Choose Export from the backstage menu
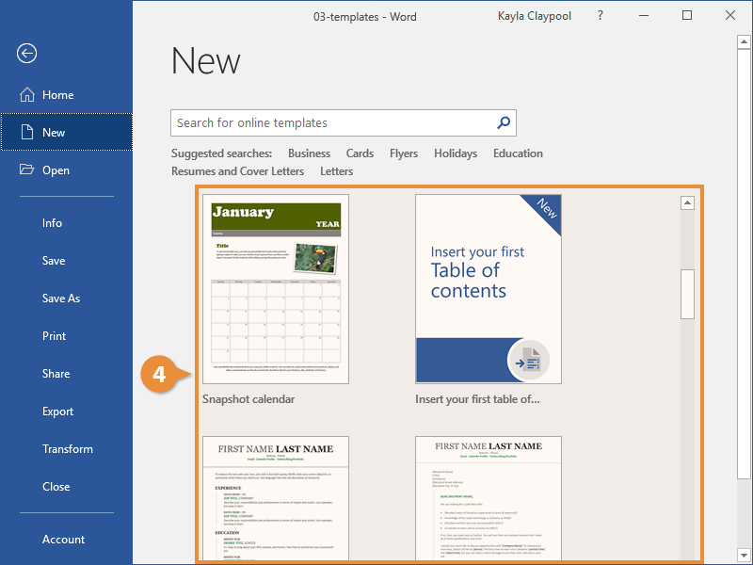This screenshot has width=753, height=565. click(57, 412)
